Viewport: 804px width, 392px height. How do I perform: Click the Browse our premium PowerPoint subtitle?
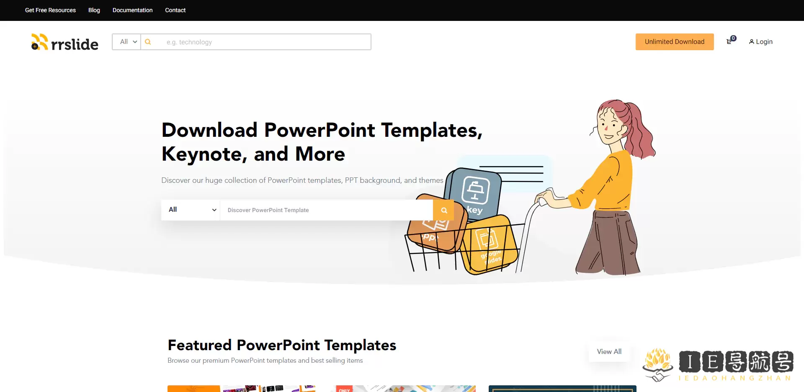(265, 361)
